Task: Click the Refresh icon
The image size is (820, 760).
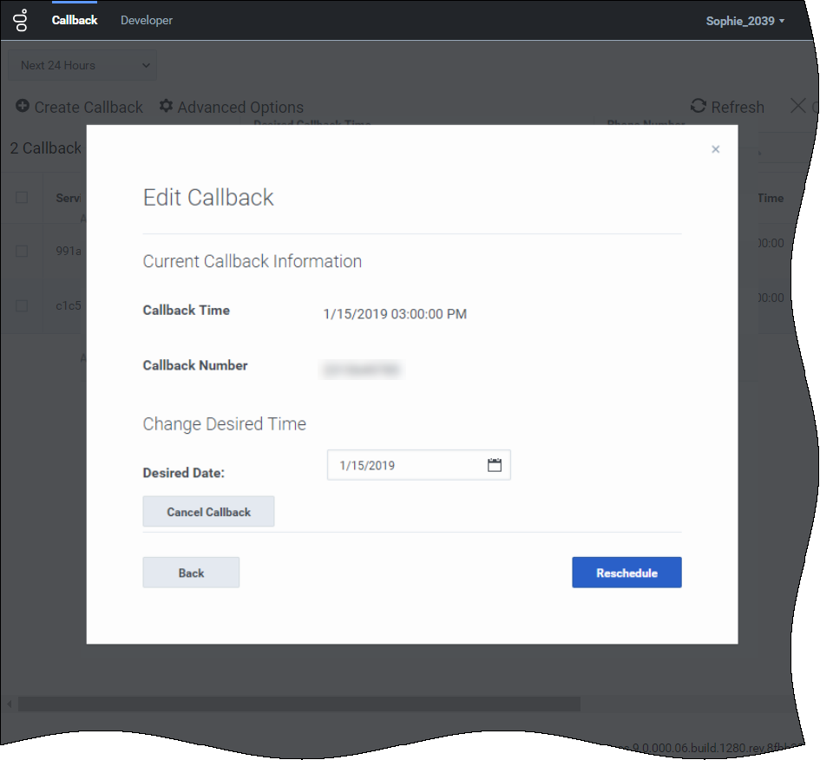Action: [x=699, y=107]
